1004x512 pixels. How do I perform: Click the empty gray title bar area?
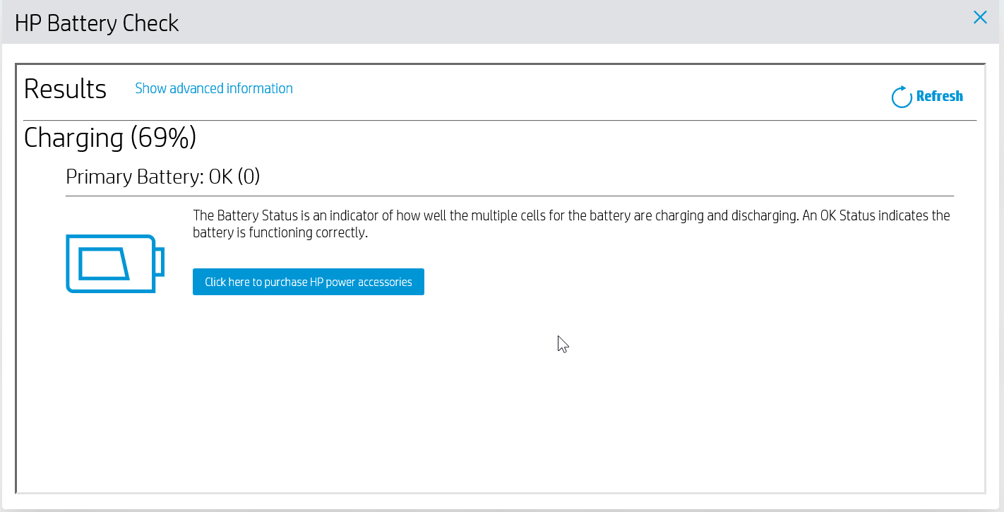[x=565, y=21]
